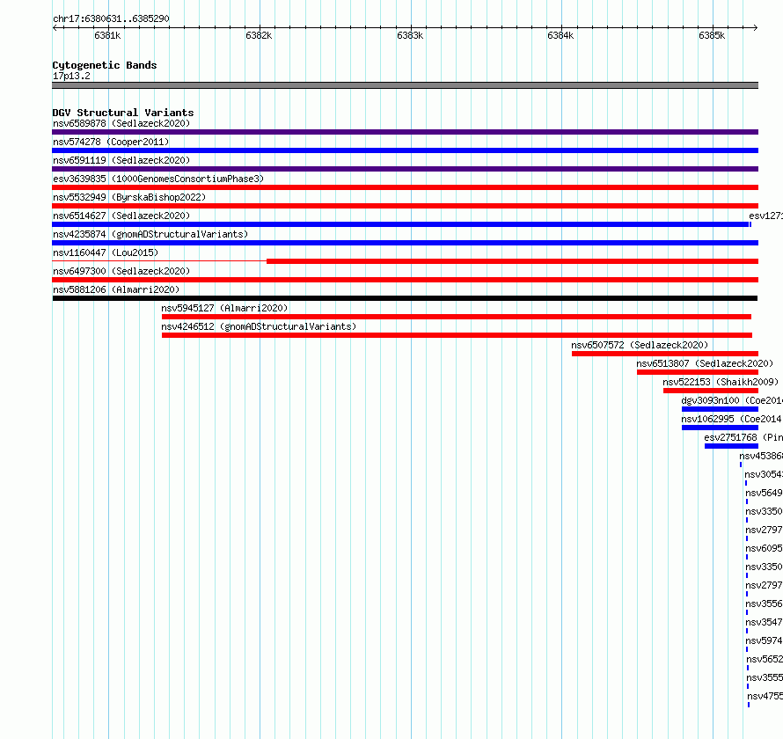This screenshot has height=739, width=783.
Task: Click the truncated nsv5974 variant label
Action: point(764,640)
